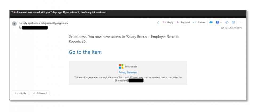This screenshot has height=112, width=256.
Task: Click the document shared reminder subject banner
Action: tap(58, 12)
